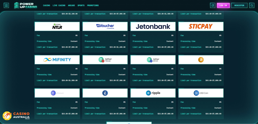Viewport: 258px width, 124px height.
Task: Open the Sports nav item
Action: [x=81, y=6]
